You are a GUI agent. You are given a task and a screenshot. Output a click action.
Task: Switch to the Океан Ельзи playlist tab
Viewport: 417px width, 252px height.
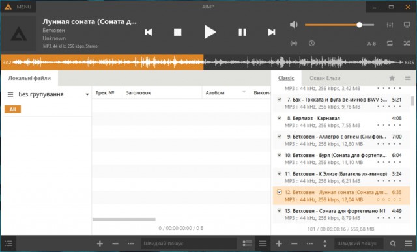coord(324,78)
